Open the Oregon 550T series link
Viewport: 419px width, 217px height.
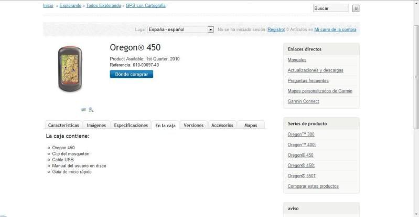[x=302, y=175]
